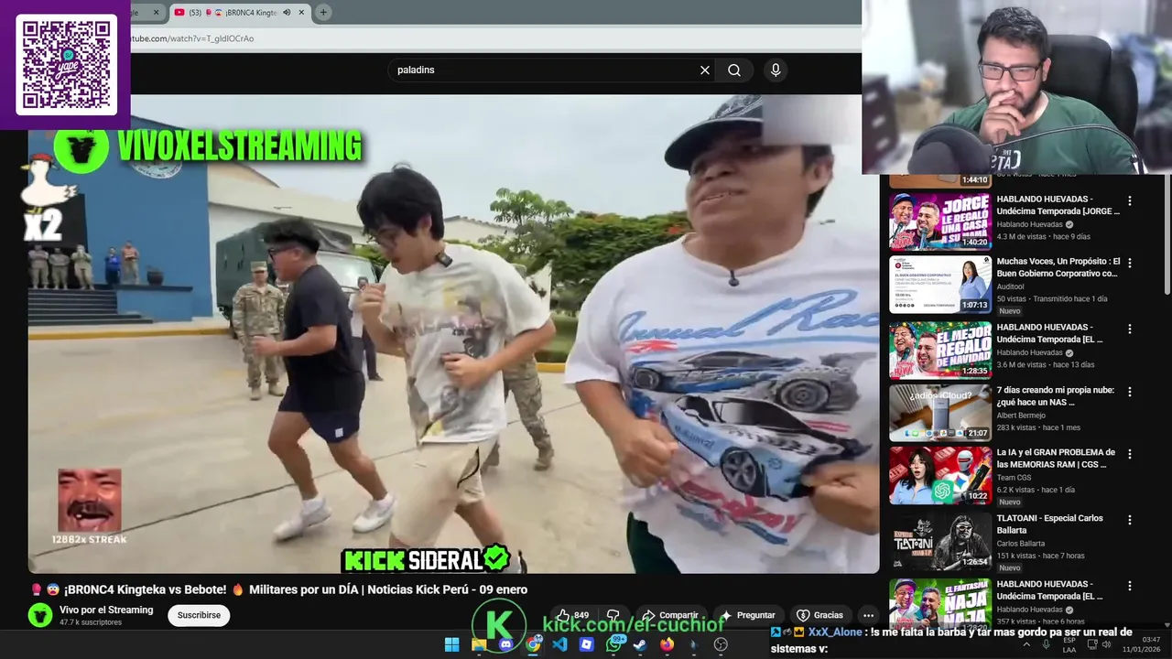The height and width of the screenshot is (659, 1172).
Task: Open title 'Muchas Voces, Un Propósito'
Action: point(1058,267)
